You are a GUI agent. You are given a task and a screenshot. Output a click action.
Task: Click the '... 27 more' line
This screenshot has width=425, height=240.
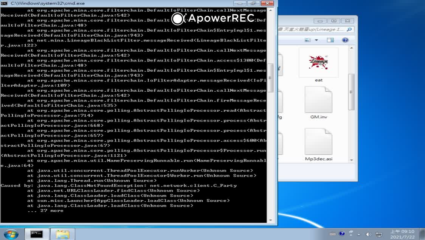(x=45, y=211)
